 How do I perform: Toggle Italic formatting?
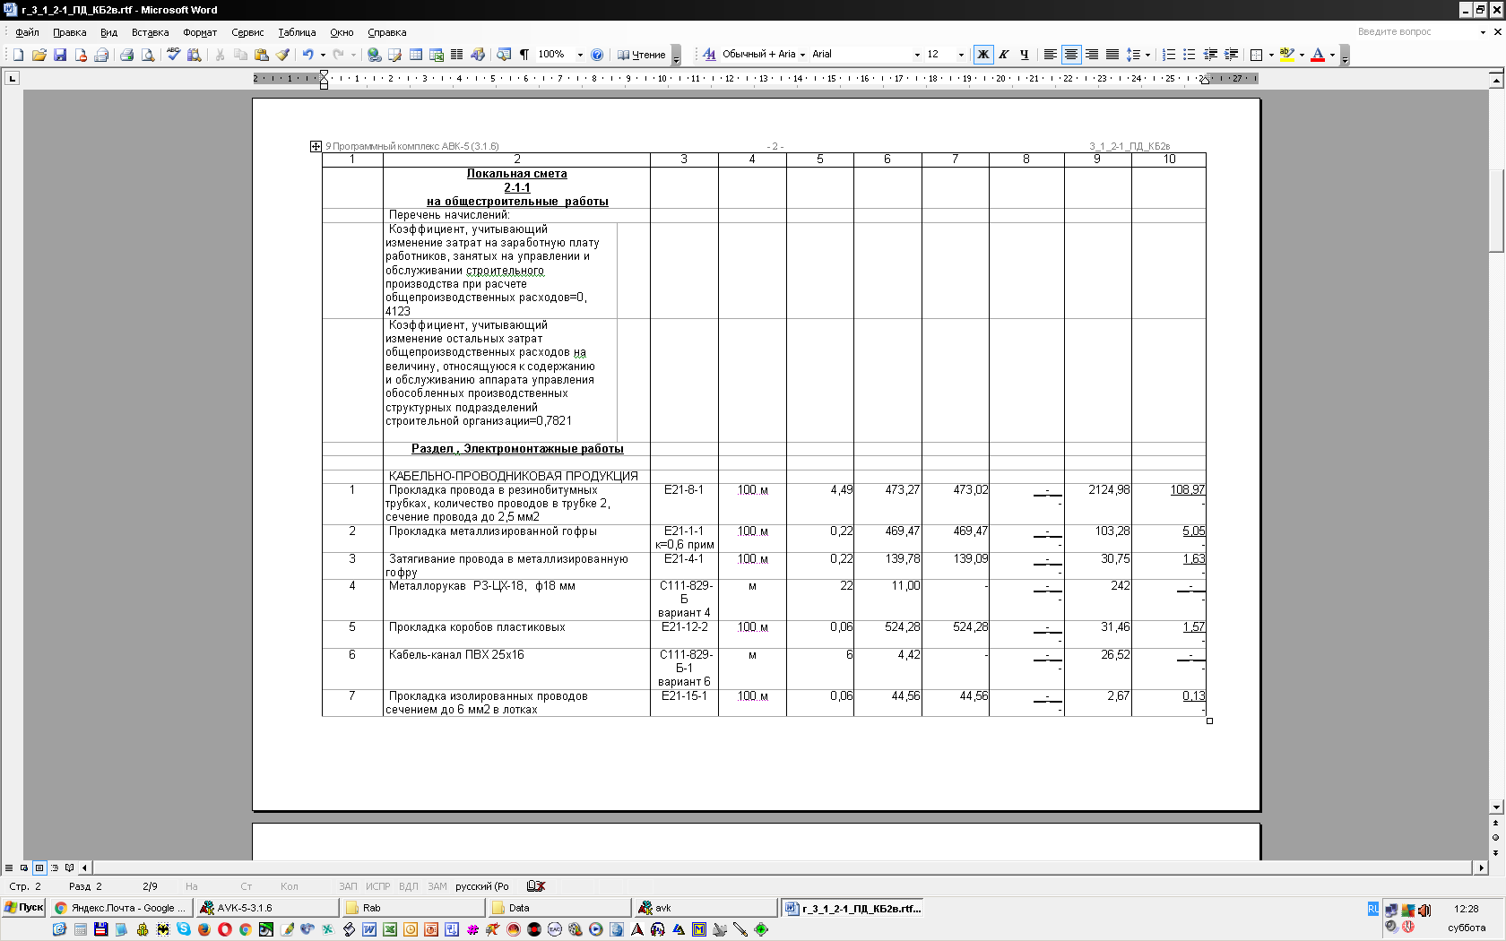click(1004, 55)
